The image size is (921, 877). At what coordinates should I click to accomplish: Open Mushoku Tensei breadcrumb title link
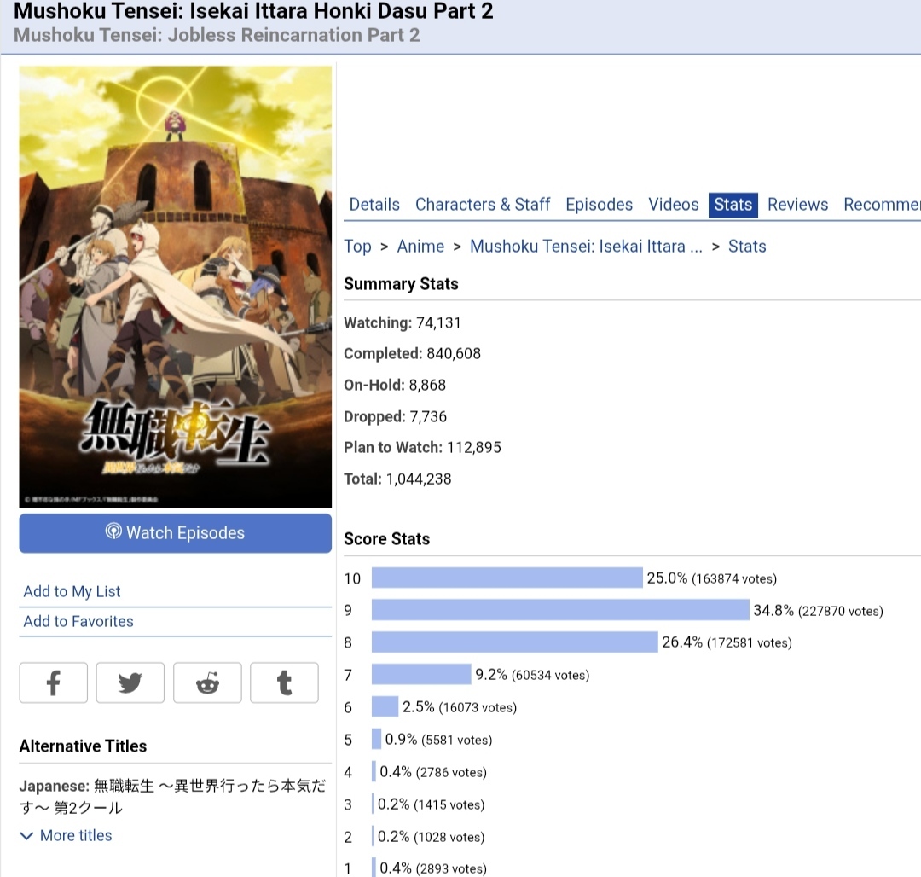(586, 247)
